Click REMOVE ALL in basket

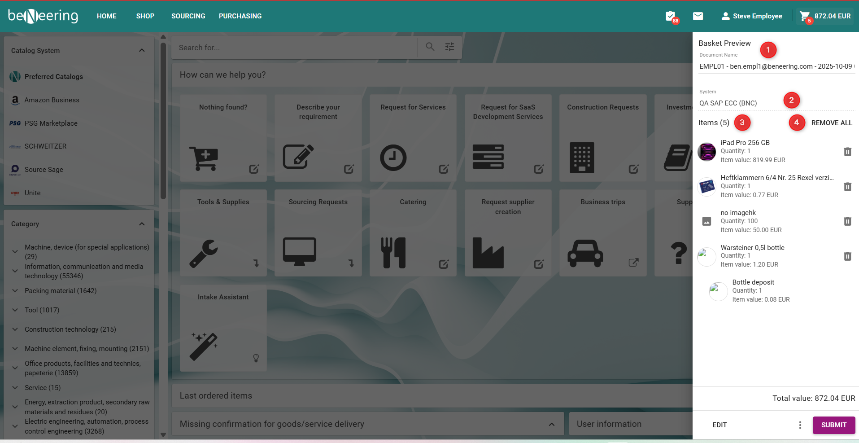[831, 123]
